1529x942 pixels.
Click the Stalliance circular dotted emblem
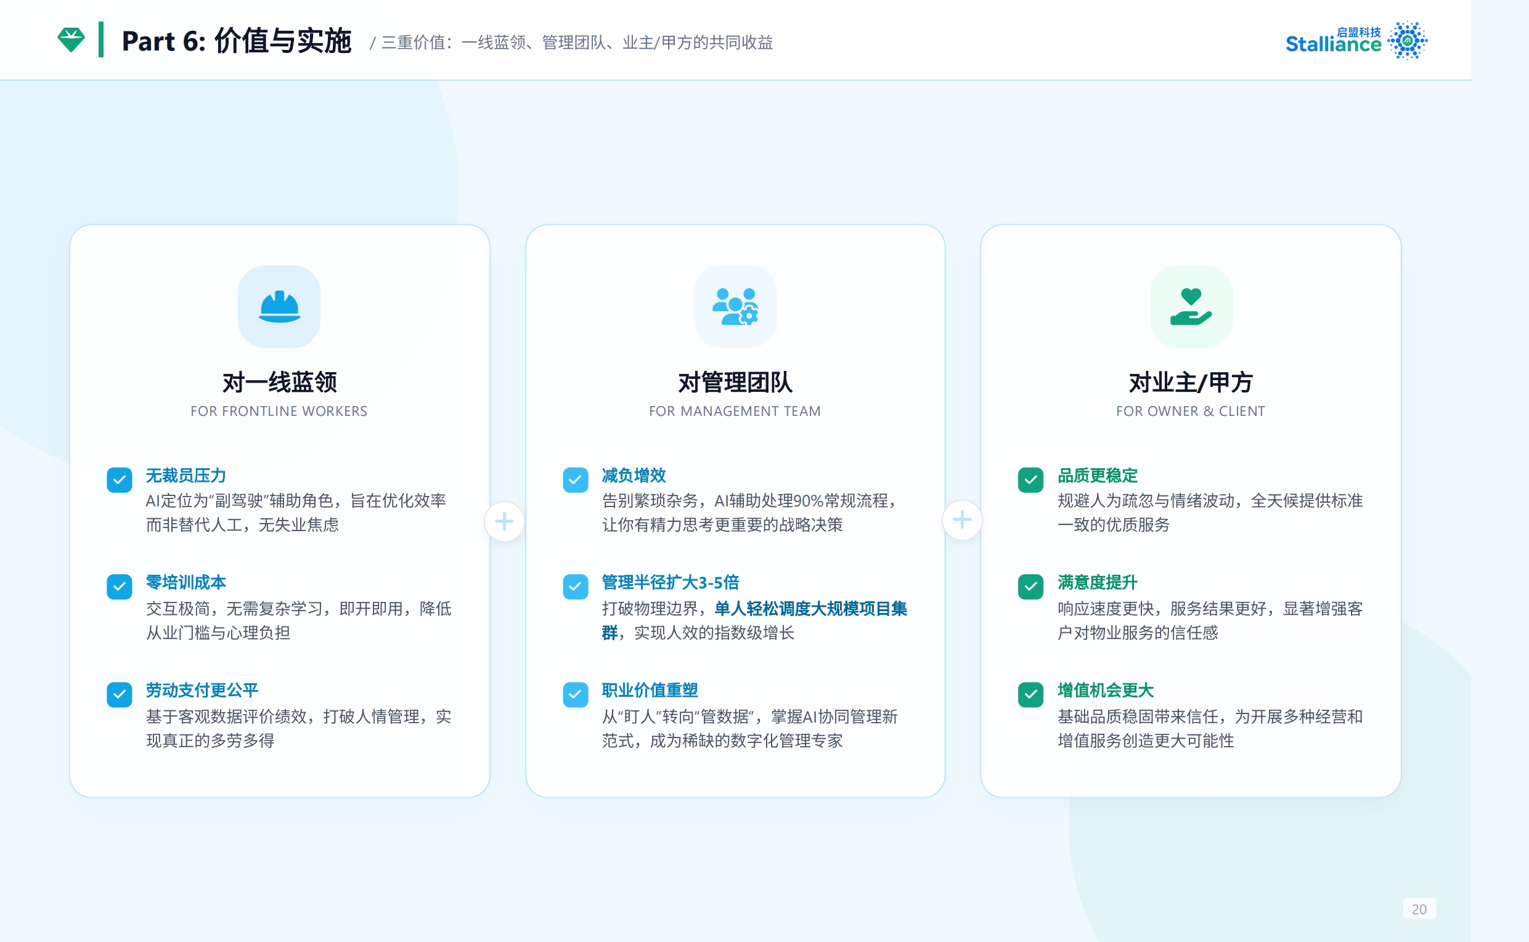pyautogui.click(x=1408, y=41)
